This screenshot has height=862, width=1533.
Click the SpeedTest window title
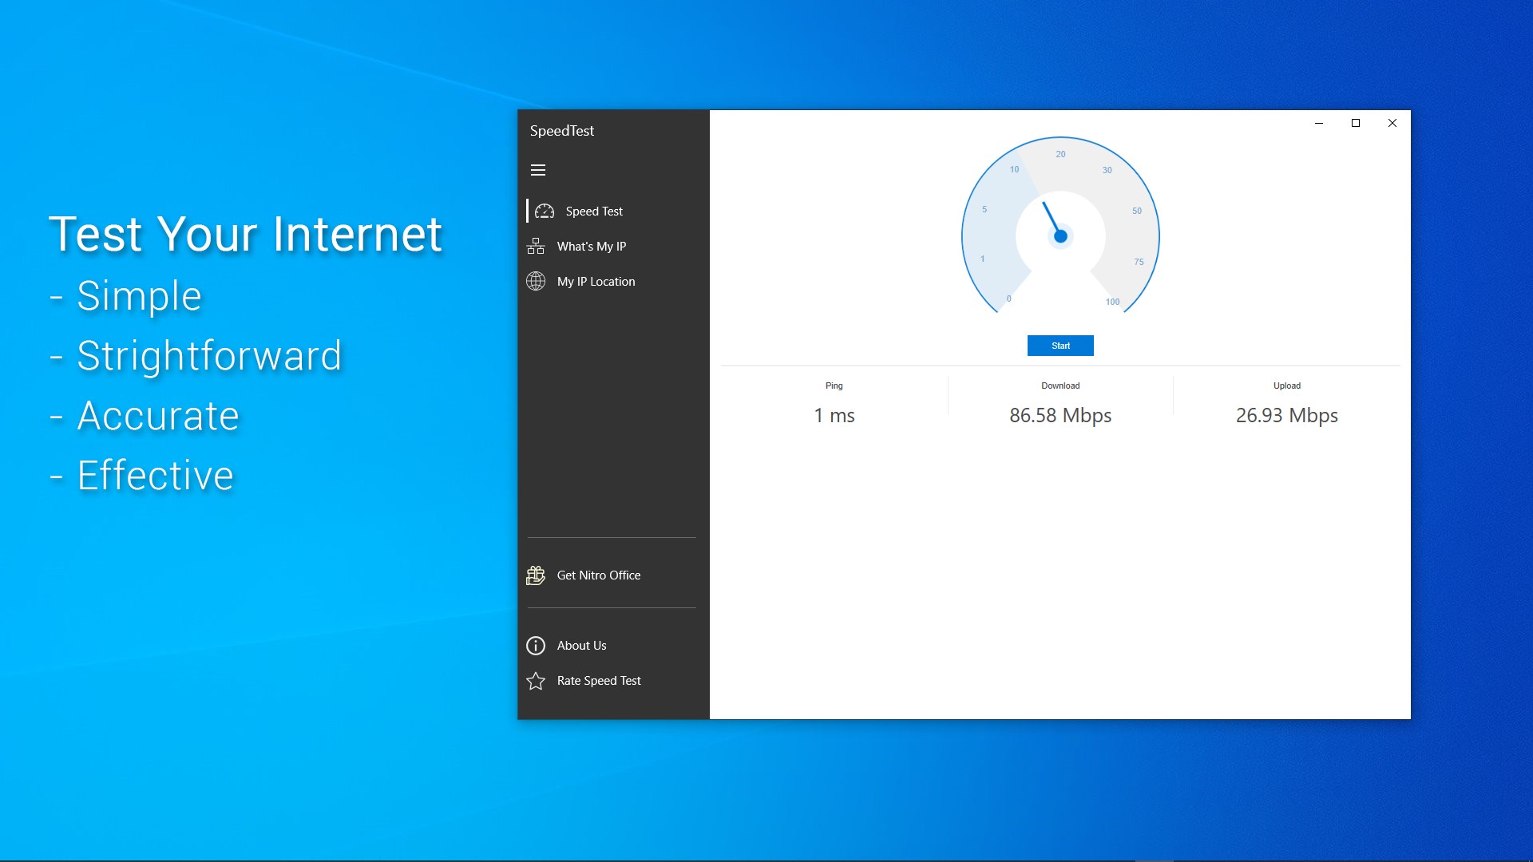562,131
